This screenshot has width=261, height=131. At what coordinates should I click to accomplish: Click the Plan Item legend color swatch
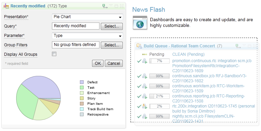(x=82, y=104)
